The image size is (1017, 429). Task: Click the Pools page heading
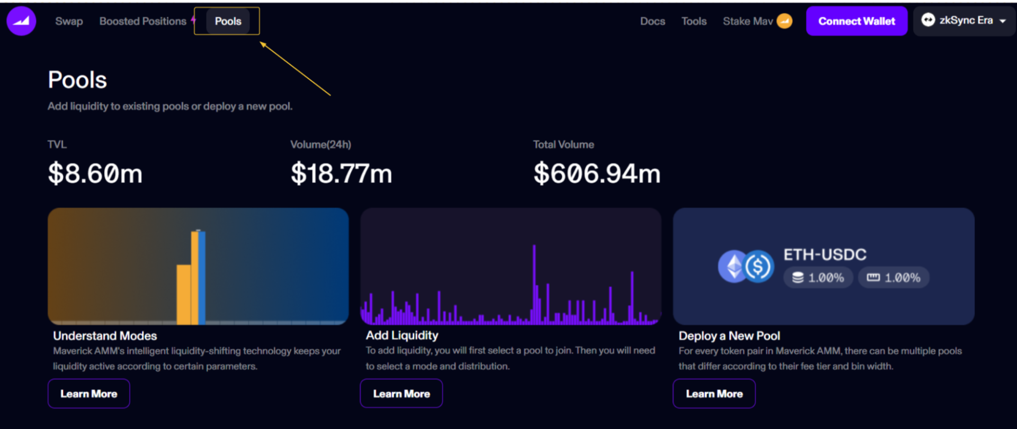[77, 80]
